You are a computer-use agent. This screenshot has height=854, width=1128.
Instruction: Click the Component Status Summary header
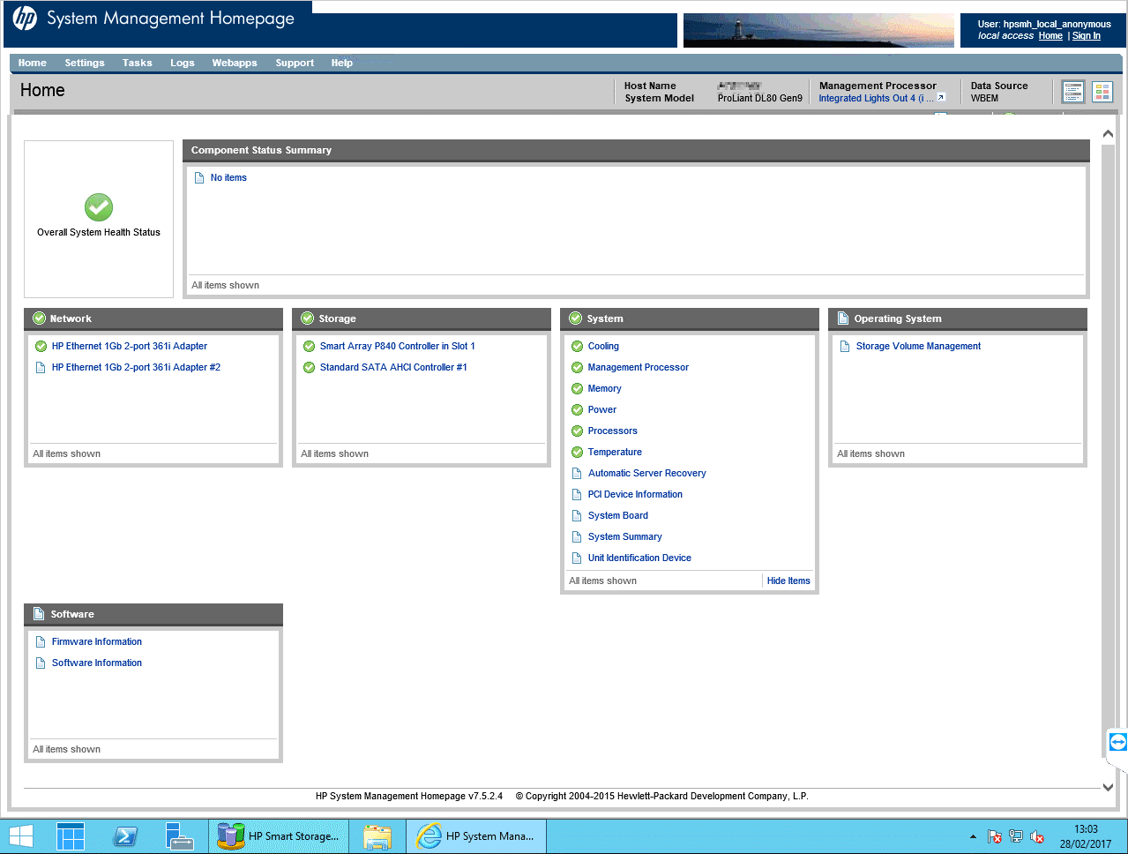click(x=636, y=150)
